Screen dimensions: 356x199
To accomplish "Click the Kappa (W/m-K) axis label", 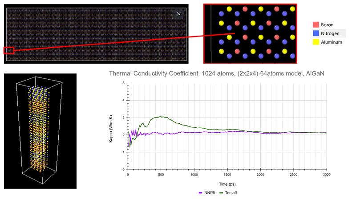I will click(x=111, y=129).
